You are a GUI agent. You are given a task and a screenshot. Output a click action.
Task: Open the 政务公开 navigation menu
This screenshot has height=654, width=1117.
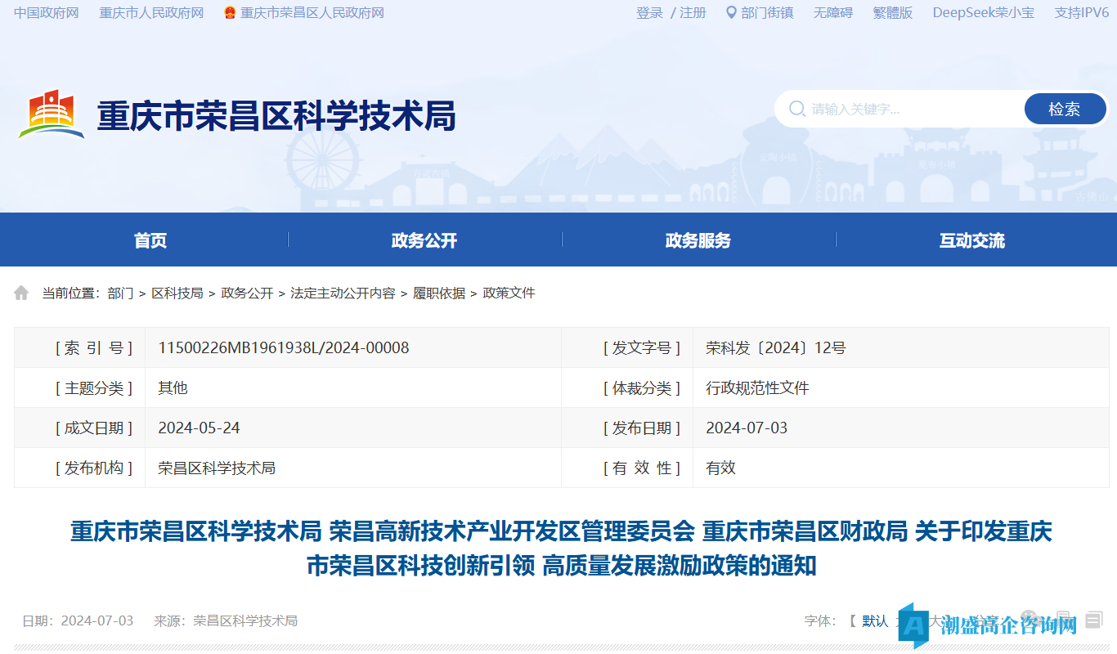424,240
